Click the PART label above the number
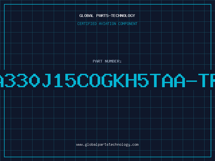This screenshot has height=161, width=215. [x=98, y=61]
